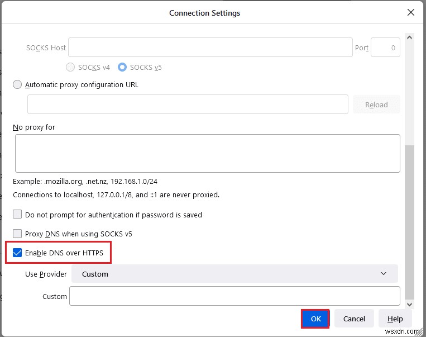This screenshot has width=426, height=337.
Task: Confirm settings with OK button
Action: click(315, 319)
